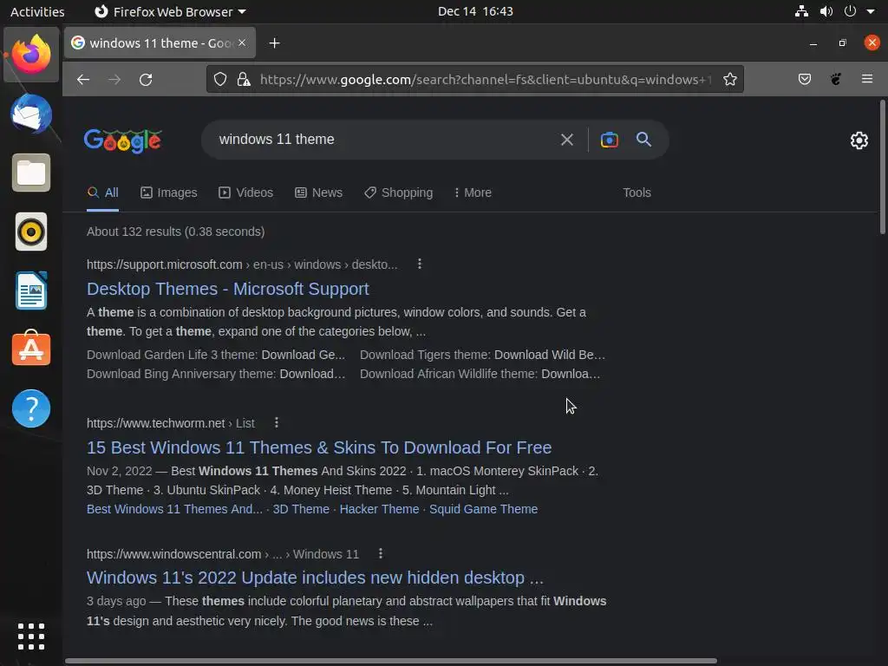Open the network status icon

801,11
